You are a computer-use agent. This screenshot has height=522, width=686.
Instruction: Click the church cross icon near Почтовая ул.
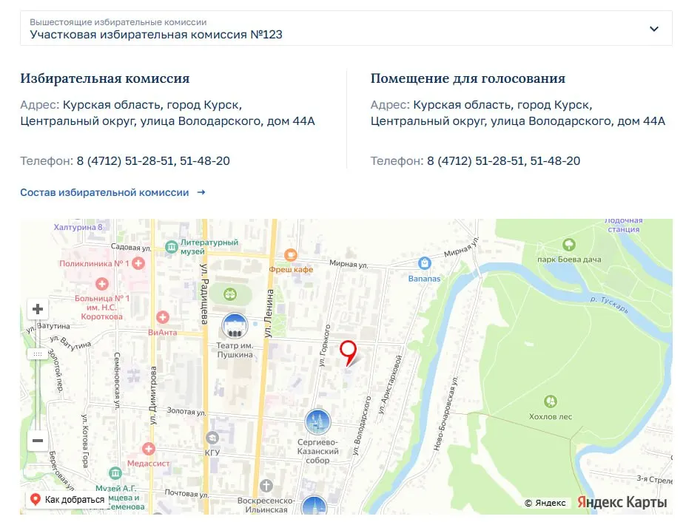266,485
